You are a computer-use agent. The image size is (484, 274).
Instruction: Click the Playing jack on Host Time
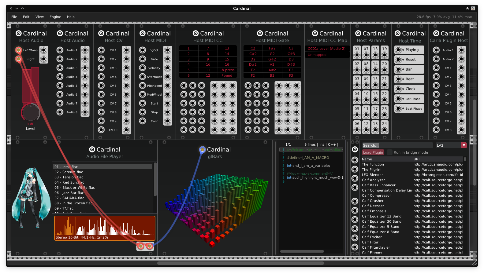[x=398, y=49]
